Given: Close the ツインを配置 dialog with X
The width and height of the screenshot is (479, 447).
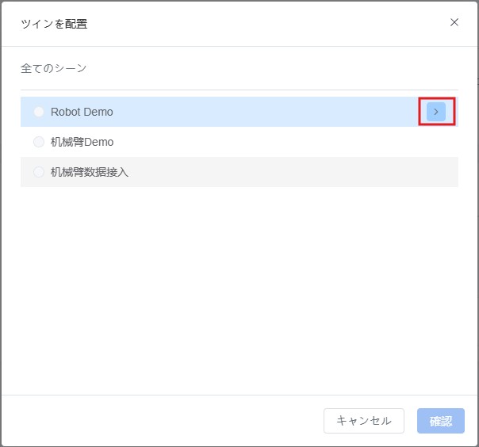Looking at the screenshot, I should [x=454, y=22].
